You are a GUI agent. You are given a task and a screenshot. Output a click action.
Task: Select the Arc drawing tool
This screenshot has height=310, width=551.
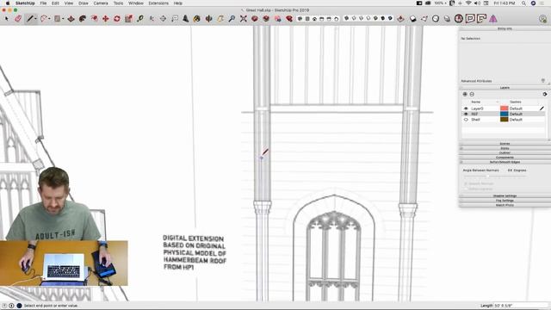click(x=43, y=19)
